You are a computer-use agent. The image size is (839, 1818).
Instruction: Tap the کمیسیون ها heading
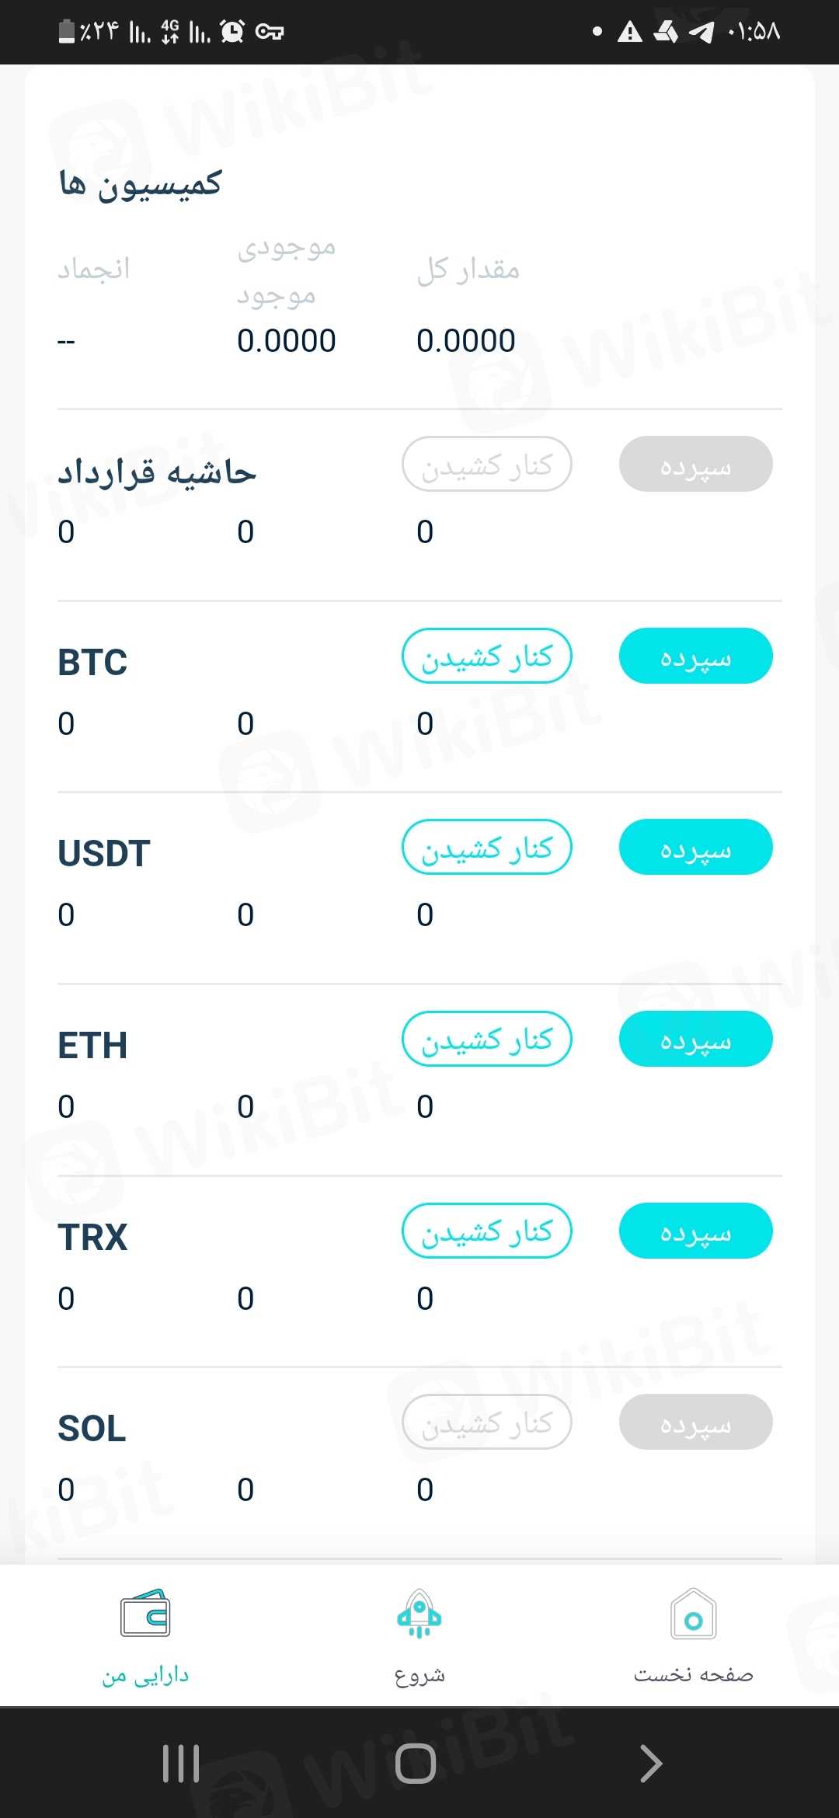pos(141,185)
